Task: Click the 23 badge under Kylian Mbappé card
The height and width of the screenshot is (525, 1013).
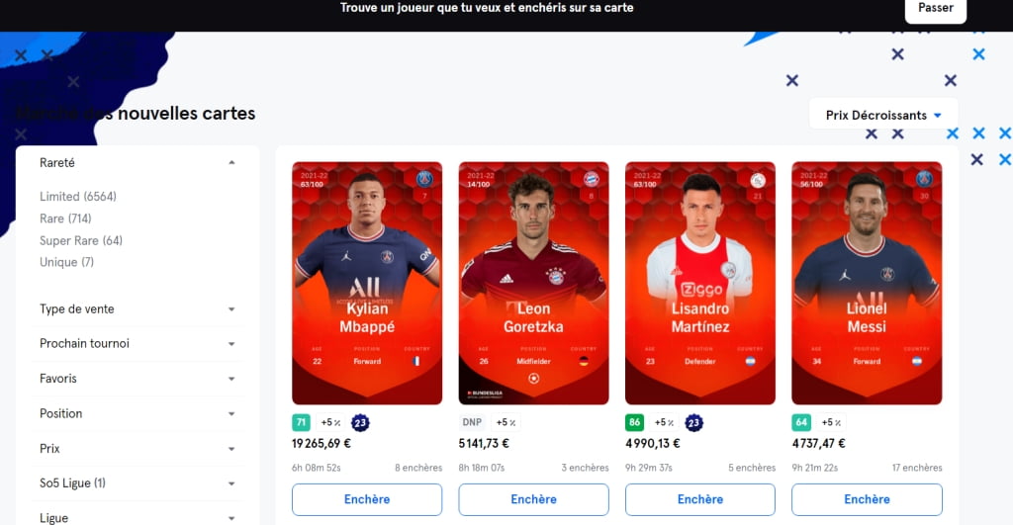Action: click(360, 423)
